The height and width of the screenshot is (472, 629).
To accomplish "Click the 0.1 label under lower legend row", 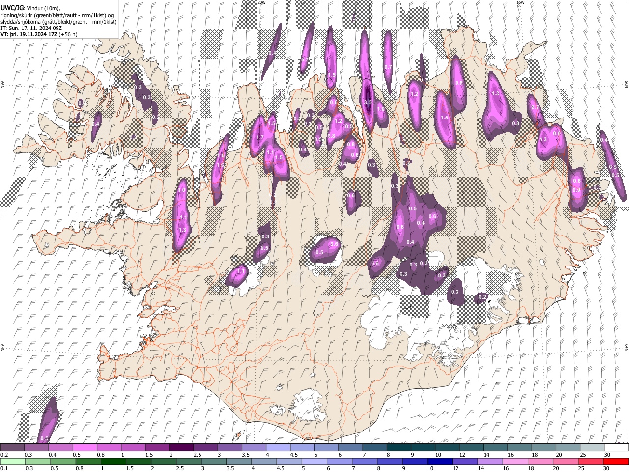I will [x=3, y=469].
